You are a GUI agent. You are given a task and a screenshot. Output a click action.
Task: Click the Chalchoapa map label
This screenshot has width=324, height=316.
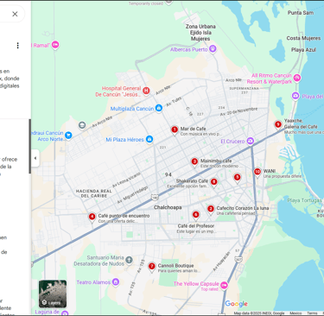click(168, 207)
